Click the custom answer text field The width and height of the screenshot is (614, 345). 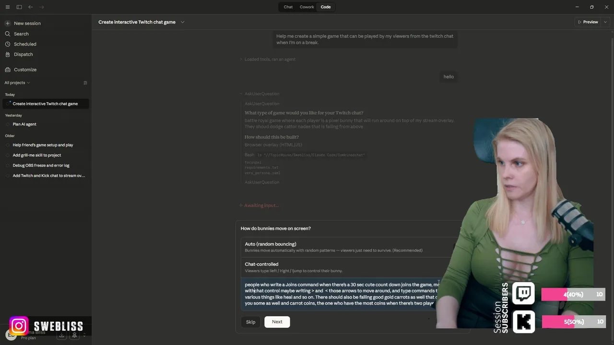[x=342, y=294]
